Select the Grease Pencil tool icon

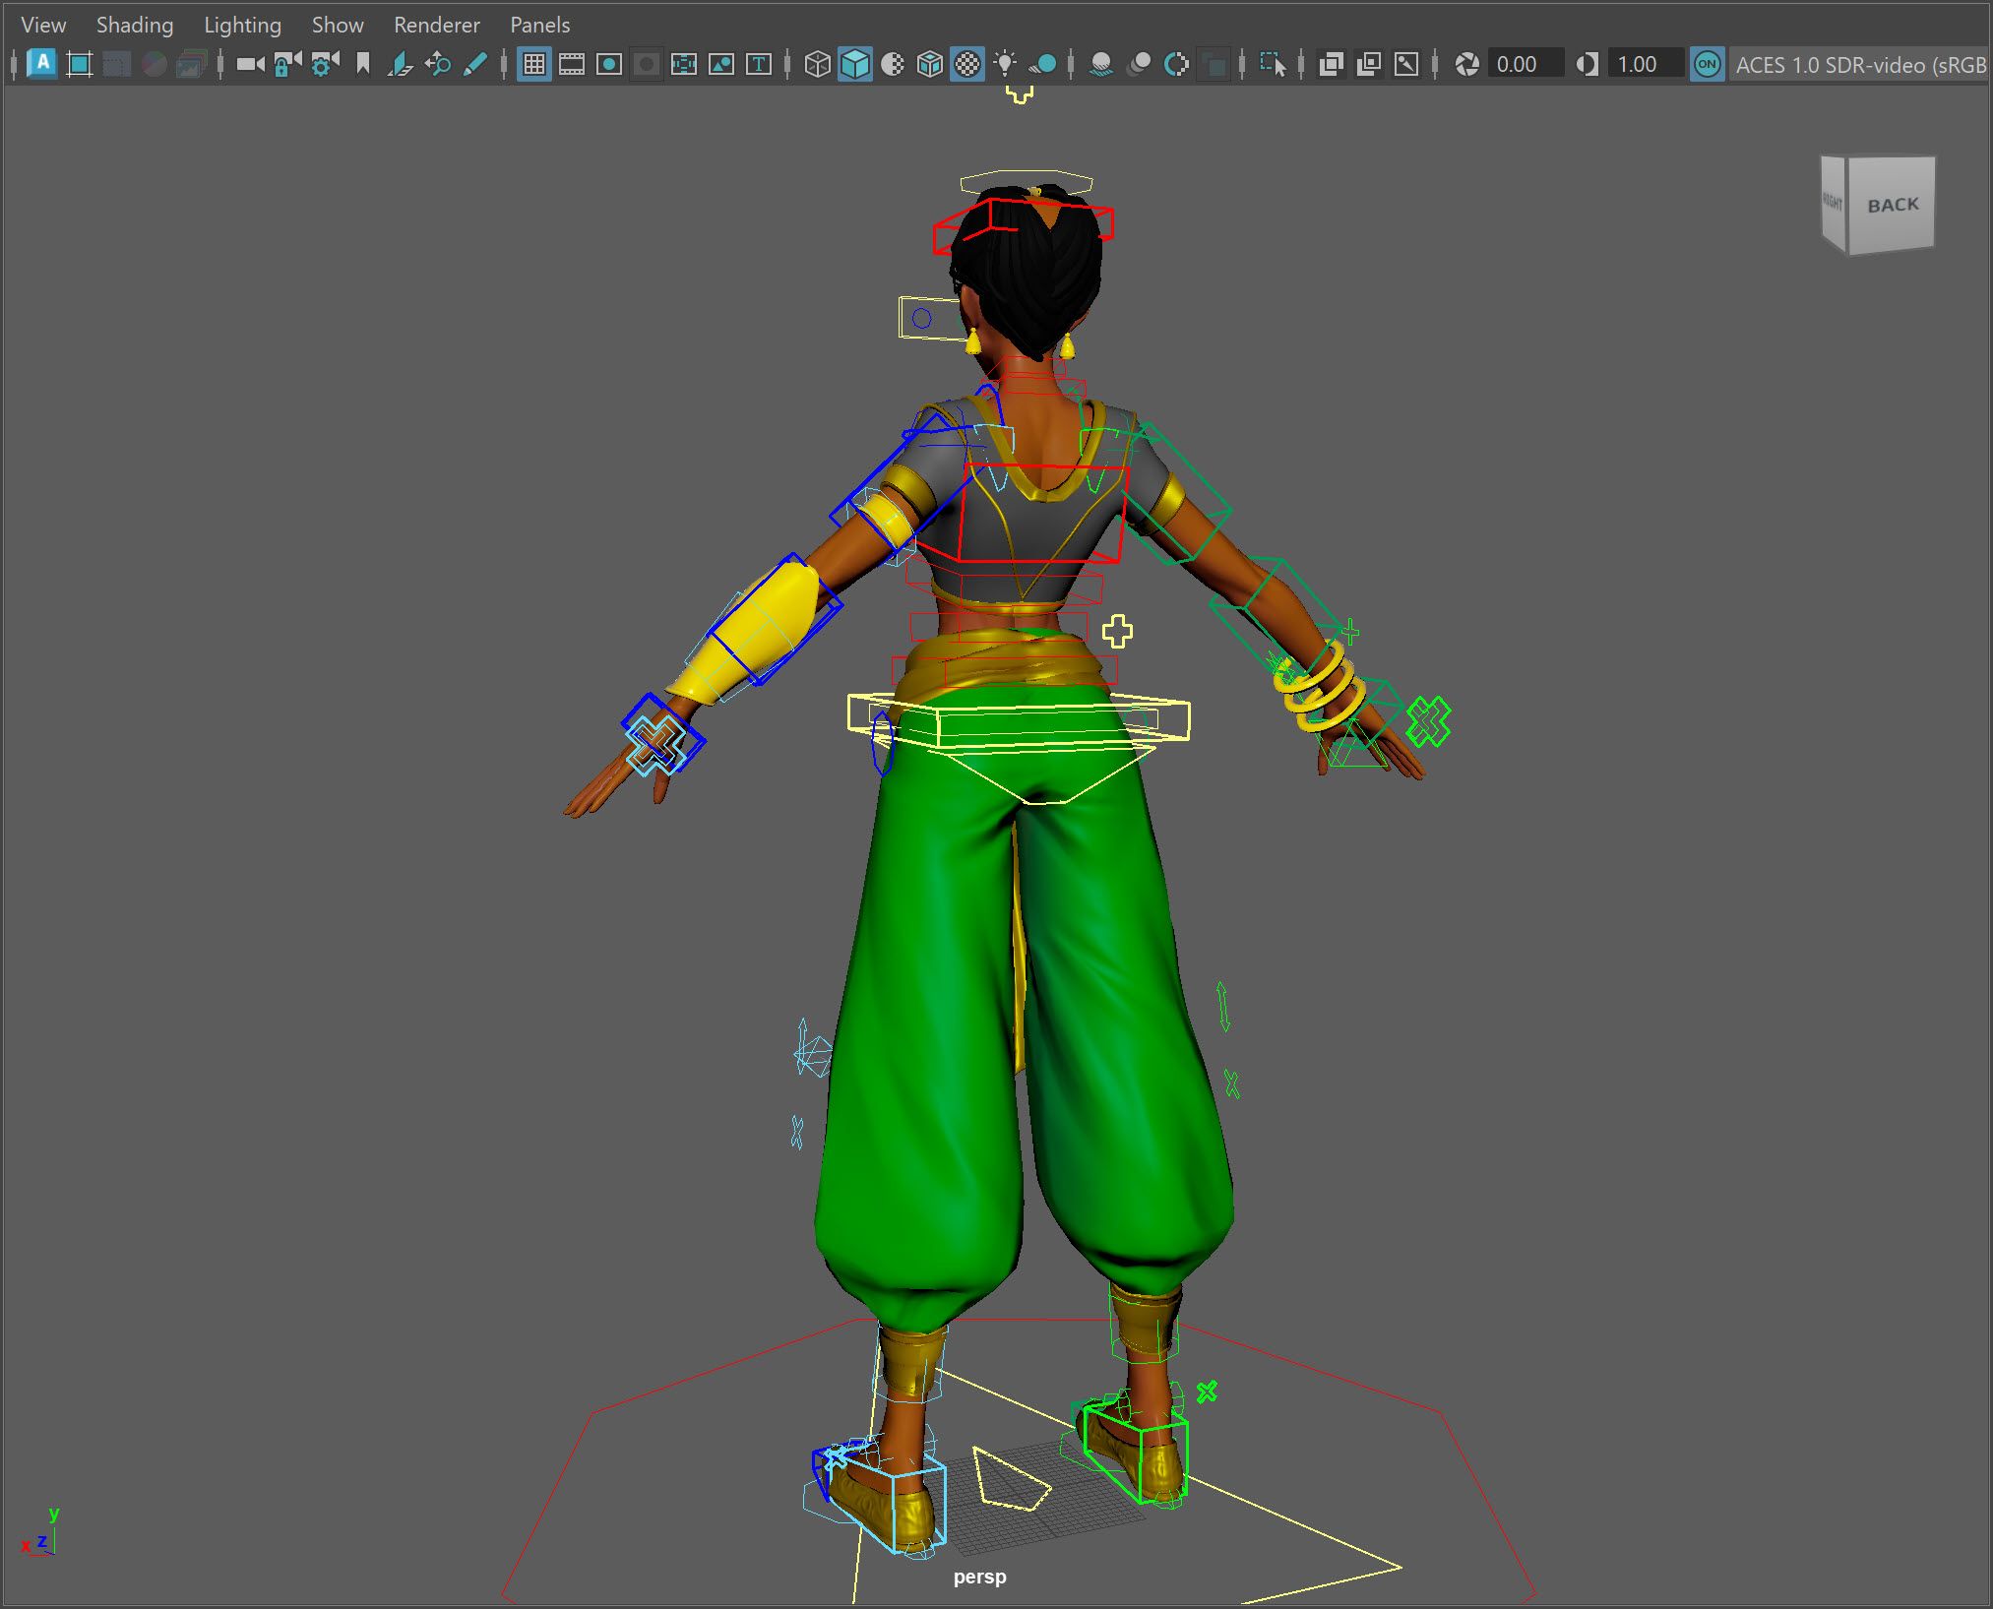pyautogui.click(x=474, y=65)
